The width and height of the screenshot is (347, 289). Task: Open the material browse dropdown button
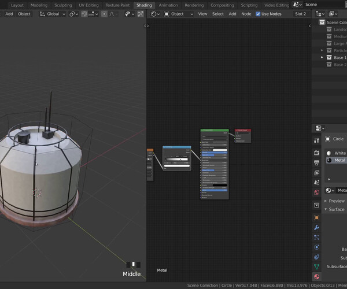click(330, 190)
